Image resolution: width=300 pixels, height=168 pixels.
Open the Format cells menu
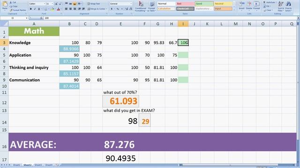(256, 6)
